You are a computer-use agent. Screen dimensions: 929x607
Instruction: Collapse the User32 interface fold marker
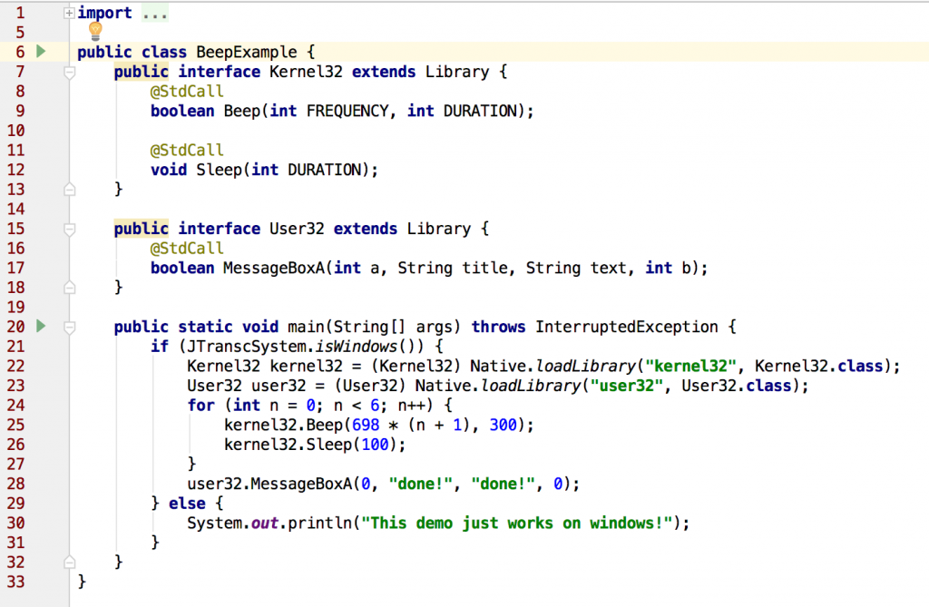pyautogui.click(x=69, y=230)
